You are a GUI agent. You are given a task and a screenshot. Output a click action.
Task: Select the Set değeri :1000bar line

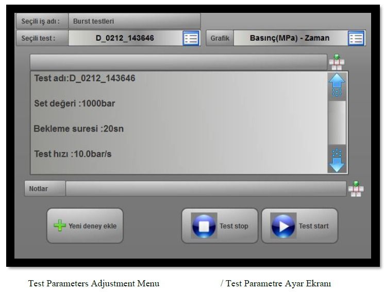click(74, 103)
